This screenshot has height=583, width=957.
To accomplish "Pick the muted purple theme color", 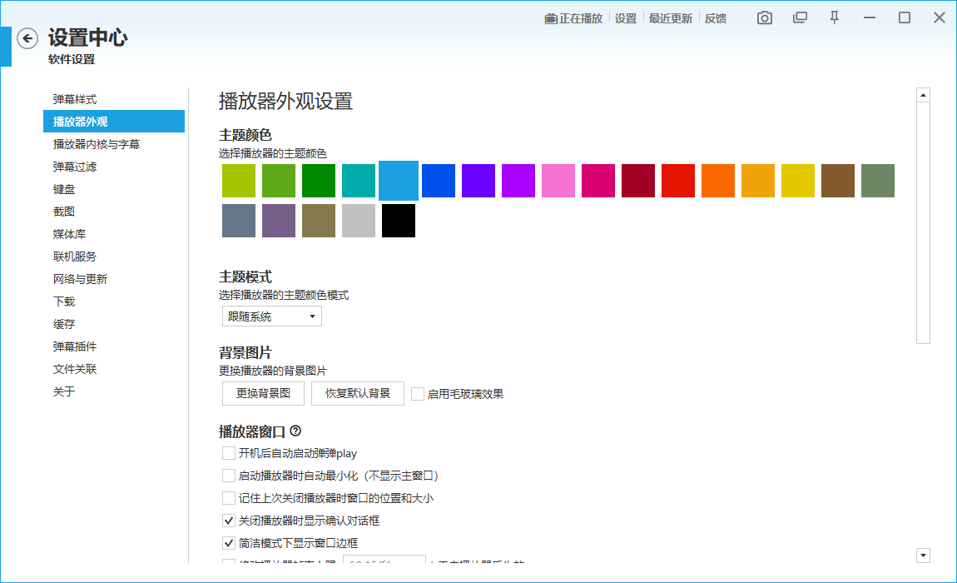I will point(279,221).
